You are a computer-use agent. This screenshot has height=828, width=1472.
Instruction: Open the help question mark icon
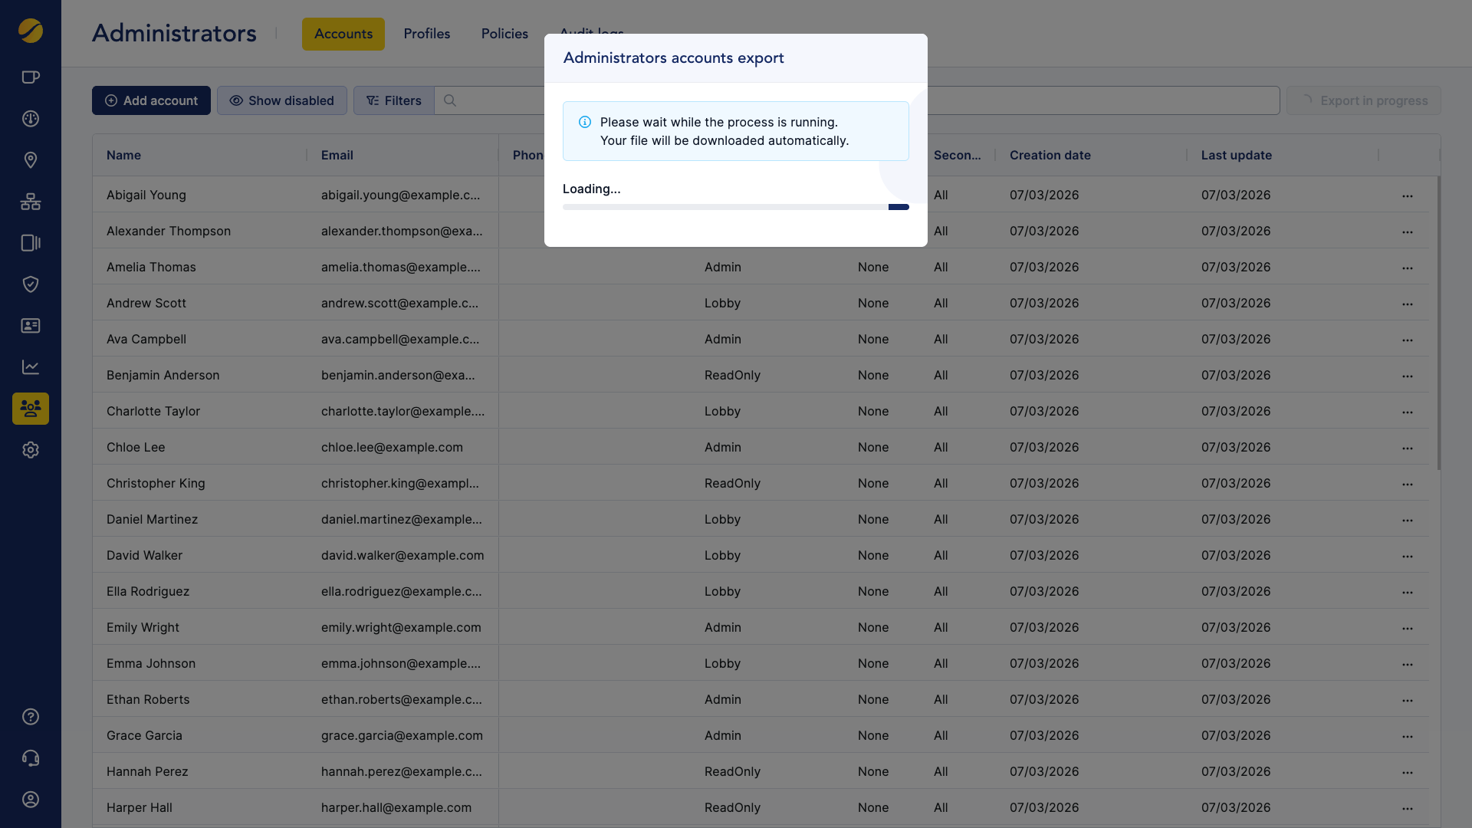tap(31, 717)
